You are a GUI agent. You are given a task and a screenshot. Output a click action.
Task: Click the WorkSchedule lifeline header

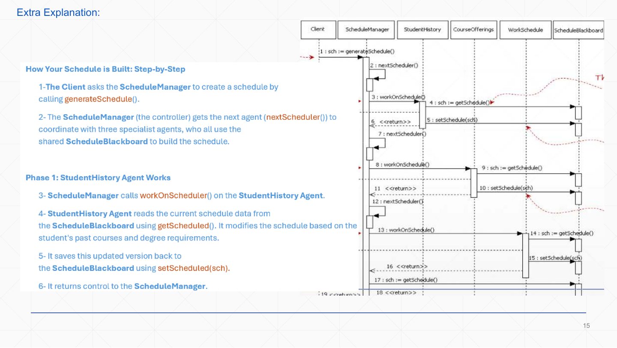tap(525, 30)
